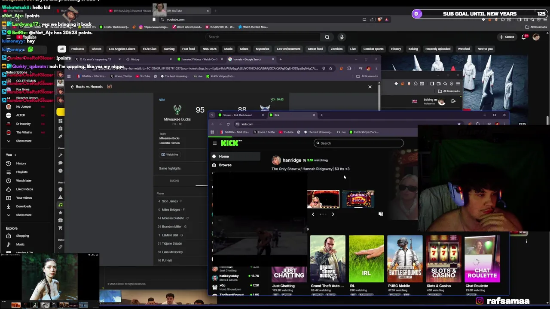Click the YouTube Create button
Image resolution: width=550 pixels, height=309 pixels.
(507, 37)
